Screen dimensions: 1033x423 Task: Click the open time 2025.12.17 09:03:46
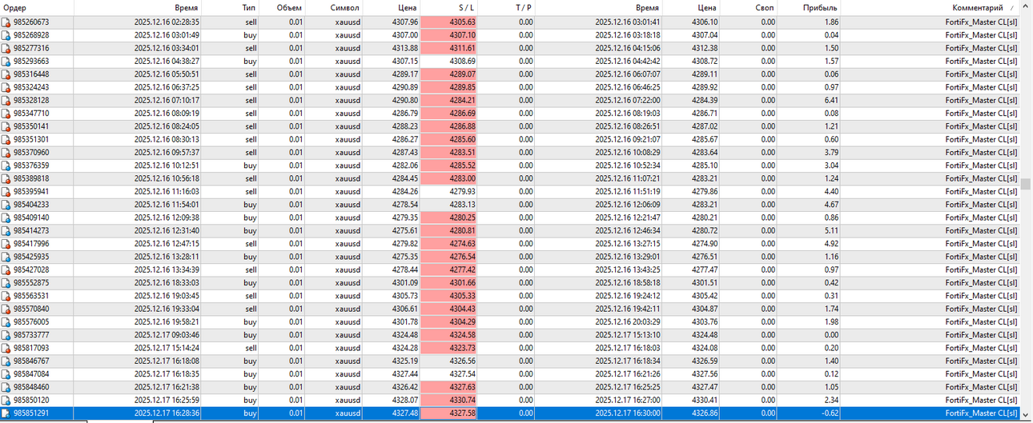(x=167, y=335)
